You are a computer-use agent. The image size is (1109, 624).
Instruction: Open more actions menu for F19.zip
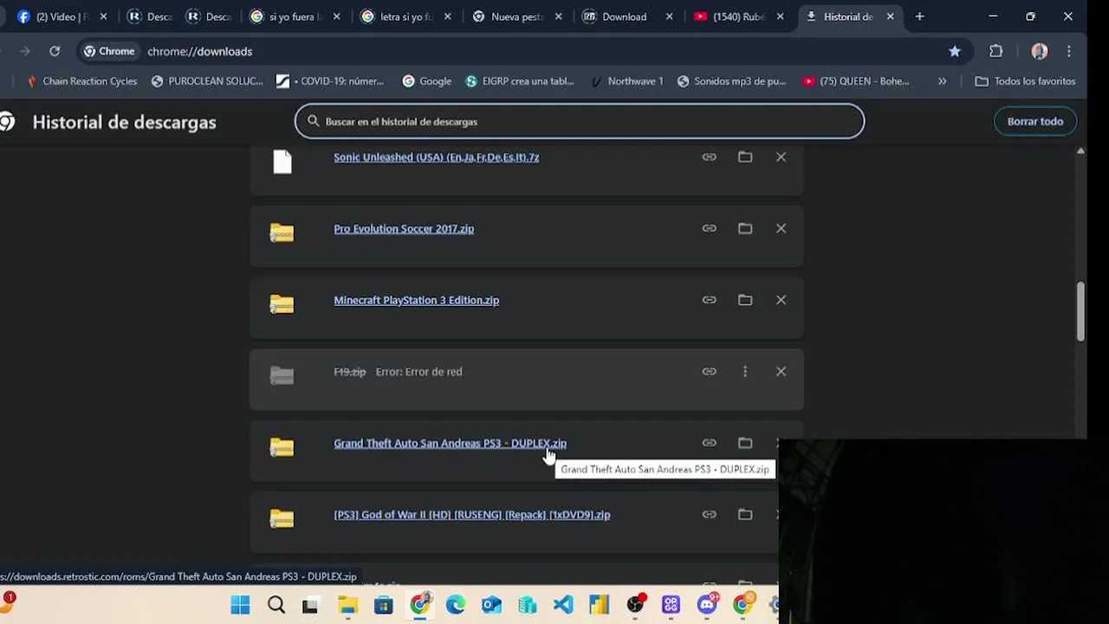click(745, 372)
